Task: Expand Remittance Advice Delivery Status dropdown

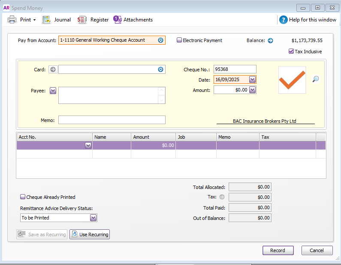Action: click(x=93, y=218)
